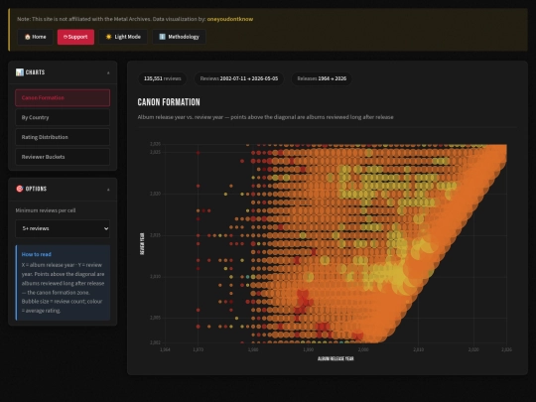Click the Album Release Year axis label

tap(335, 358)
